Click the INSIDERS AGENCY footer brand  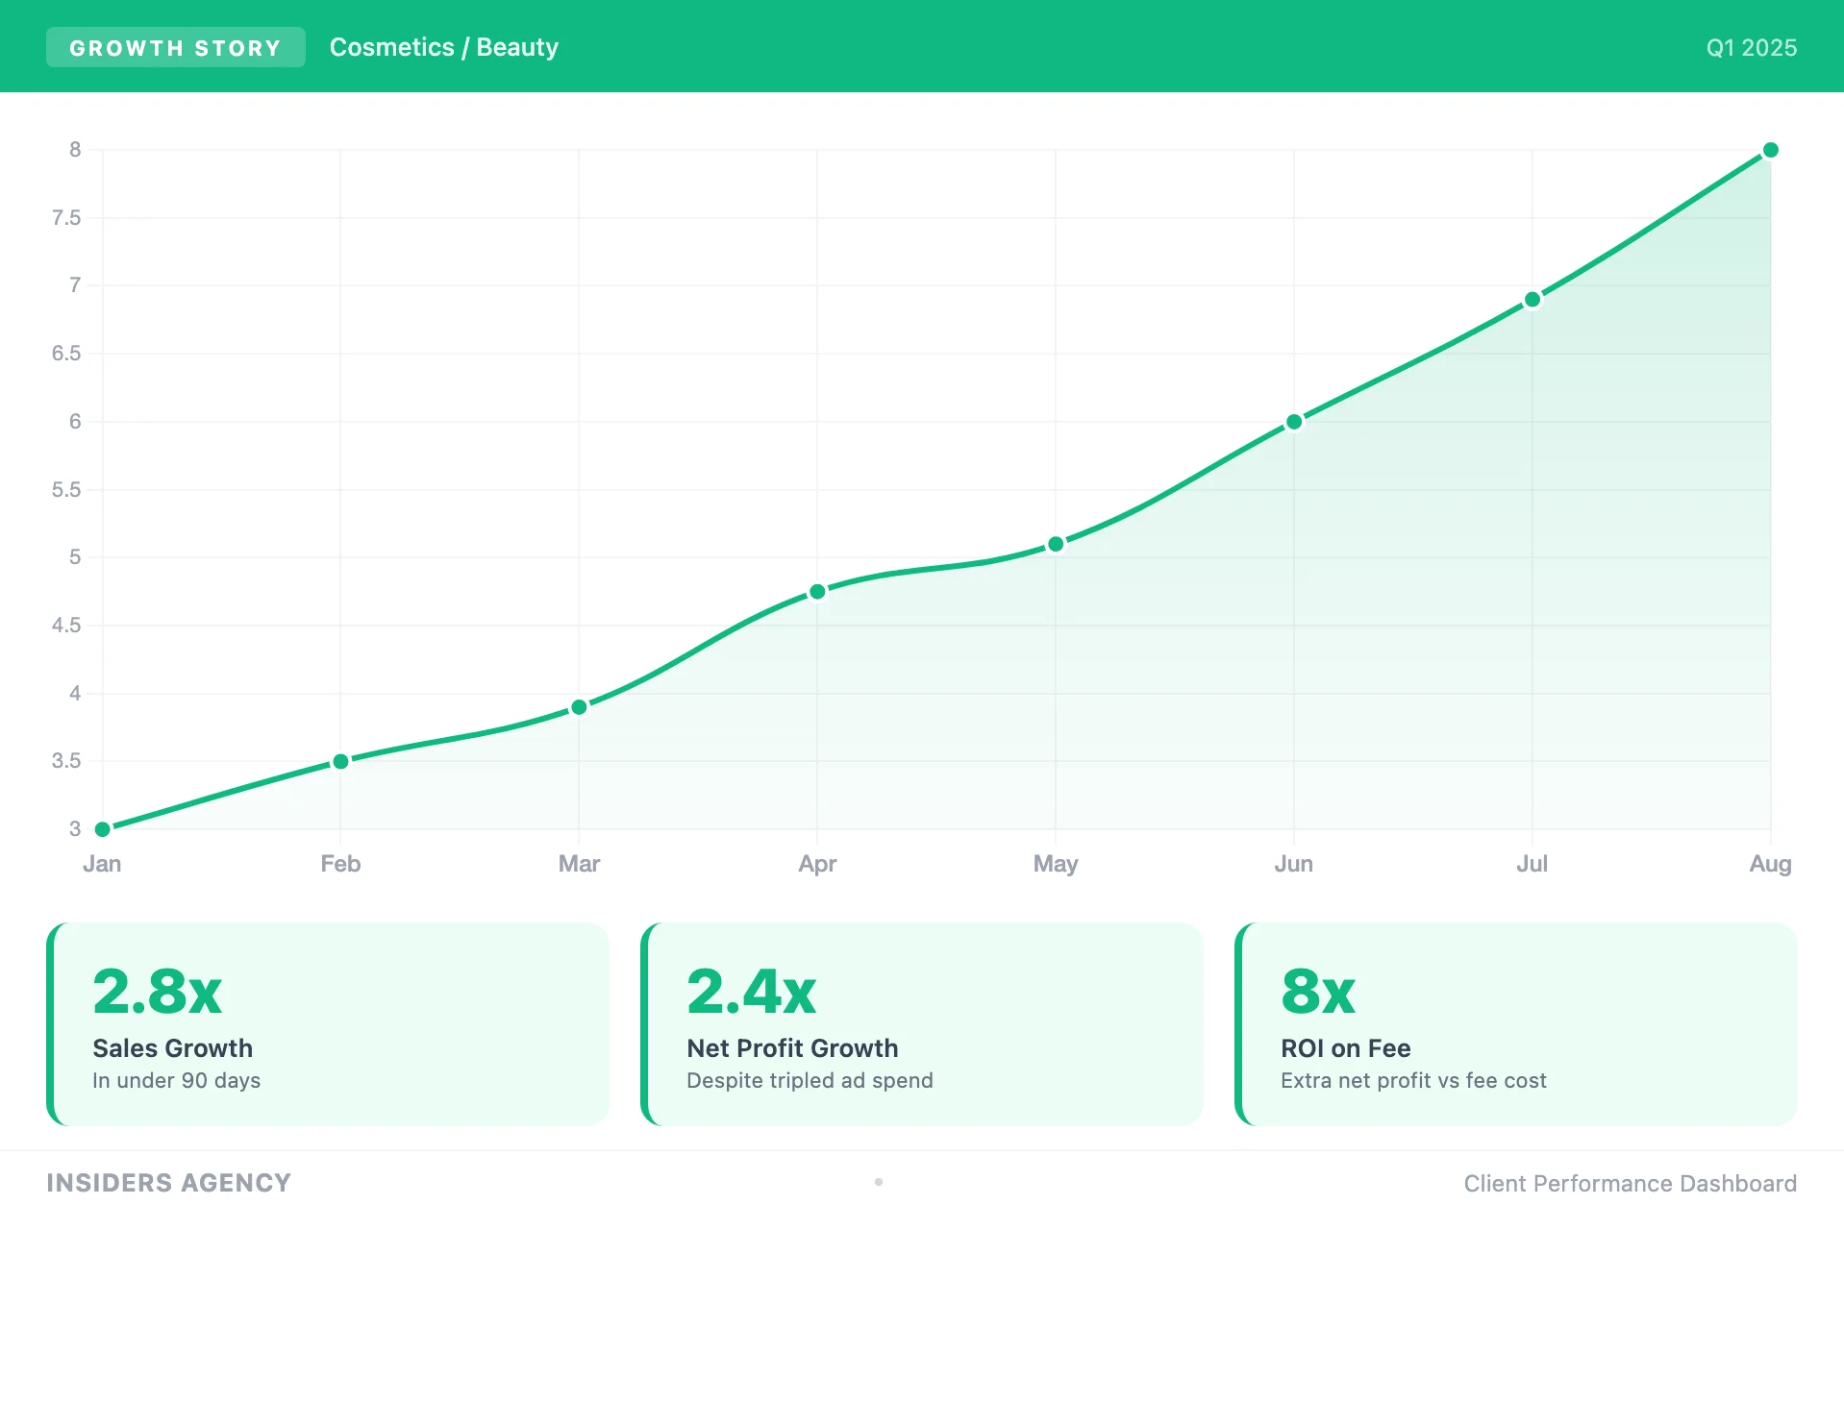tap(168, 1183)
